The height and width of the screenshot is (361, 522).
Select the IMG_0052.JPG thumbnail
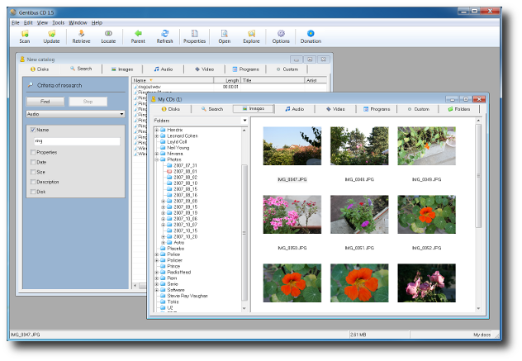[x=426, y=215]
